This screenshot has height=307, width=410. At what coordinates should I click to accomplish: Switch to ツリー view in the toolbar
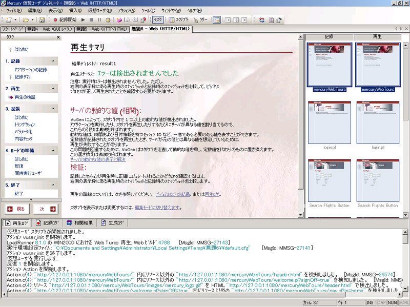200,19
